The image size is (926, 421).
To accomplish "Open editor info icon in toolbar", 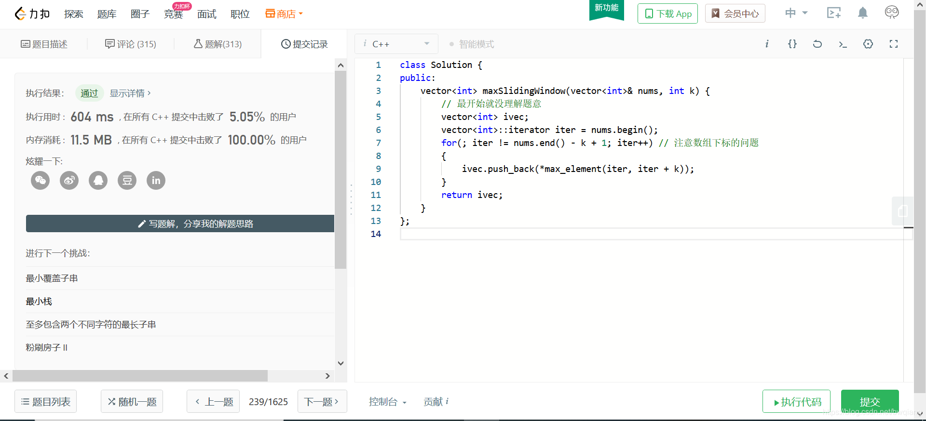I will point(767,44).
